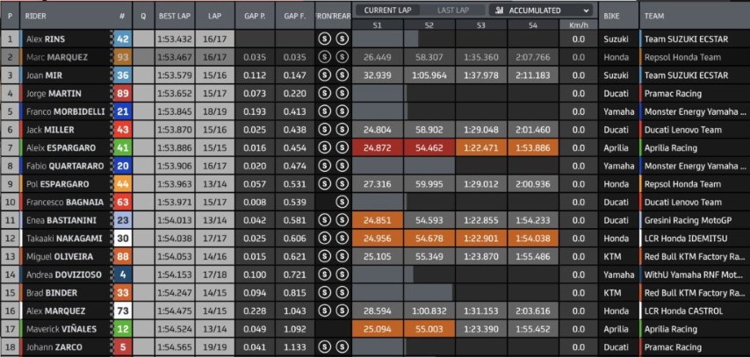
Task: Click orange S1 time 24.851 for Bastianini
Action: coord(378,220)
